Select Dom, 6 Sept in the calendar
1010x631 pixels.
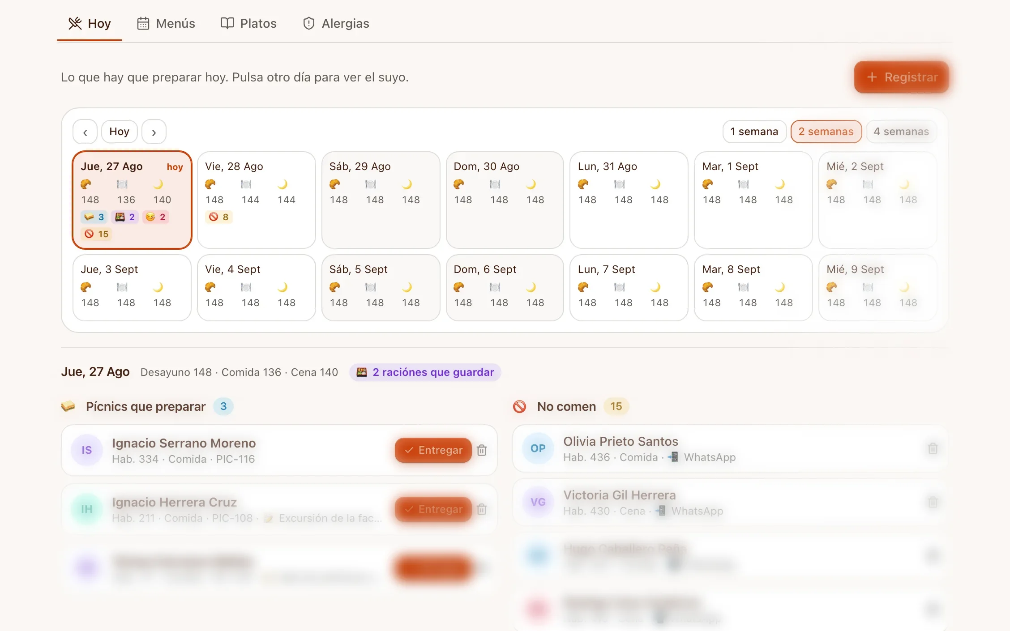click(x=505, y=288)
